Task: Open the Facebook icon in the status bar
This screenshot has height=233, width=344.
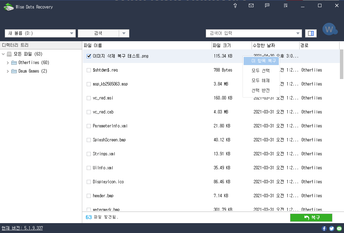Action: pyautogui.click(x=324, y=228)
